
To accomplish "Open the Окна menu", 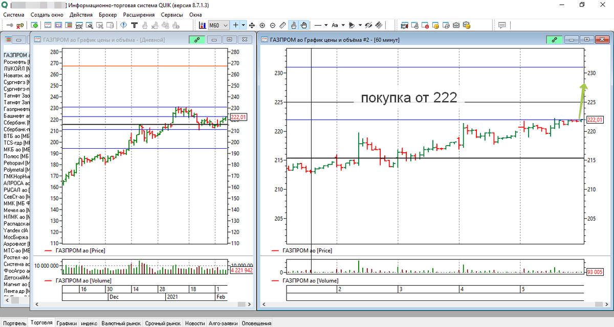I will tap(195, 15).
